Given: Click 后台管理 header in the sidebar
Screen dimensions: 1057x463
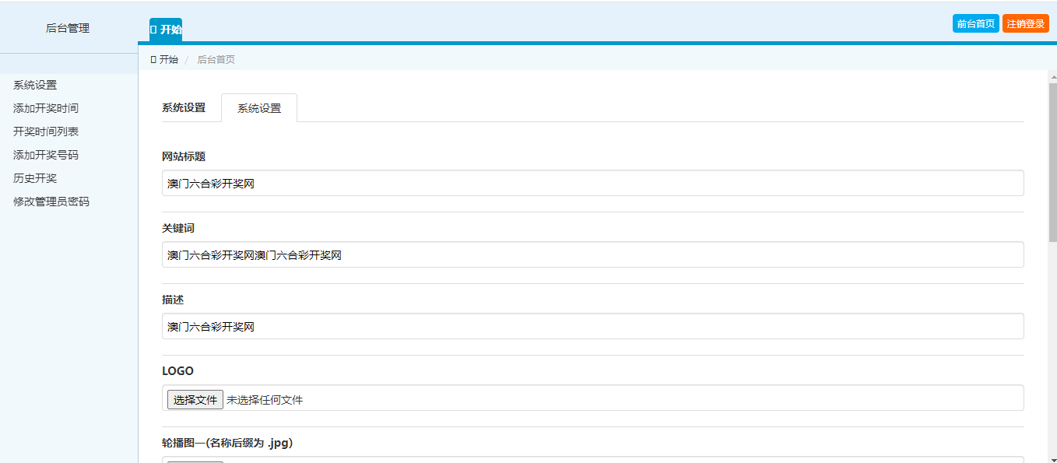Looking at the screenshot, I should 68,28.
